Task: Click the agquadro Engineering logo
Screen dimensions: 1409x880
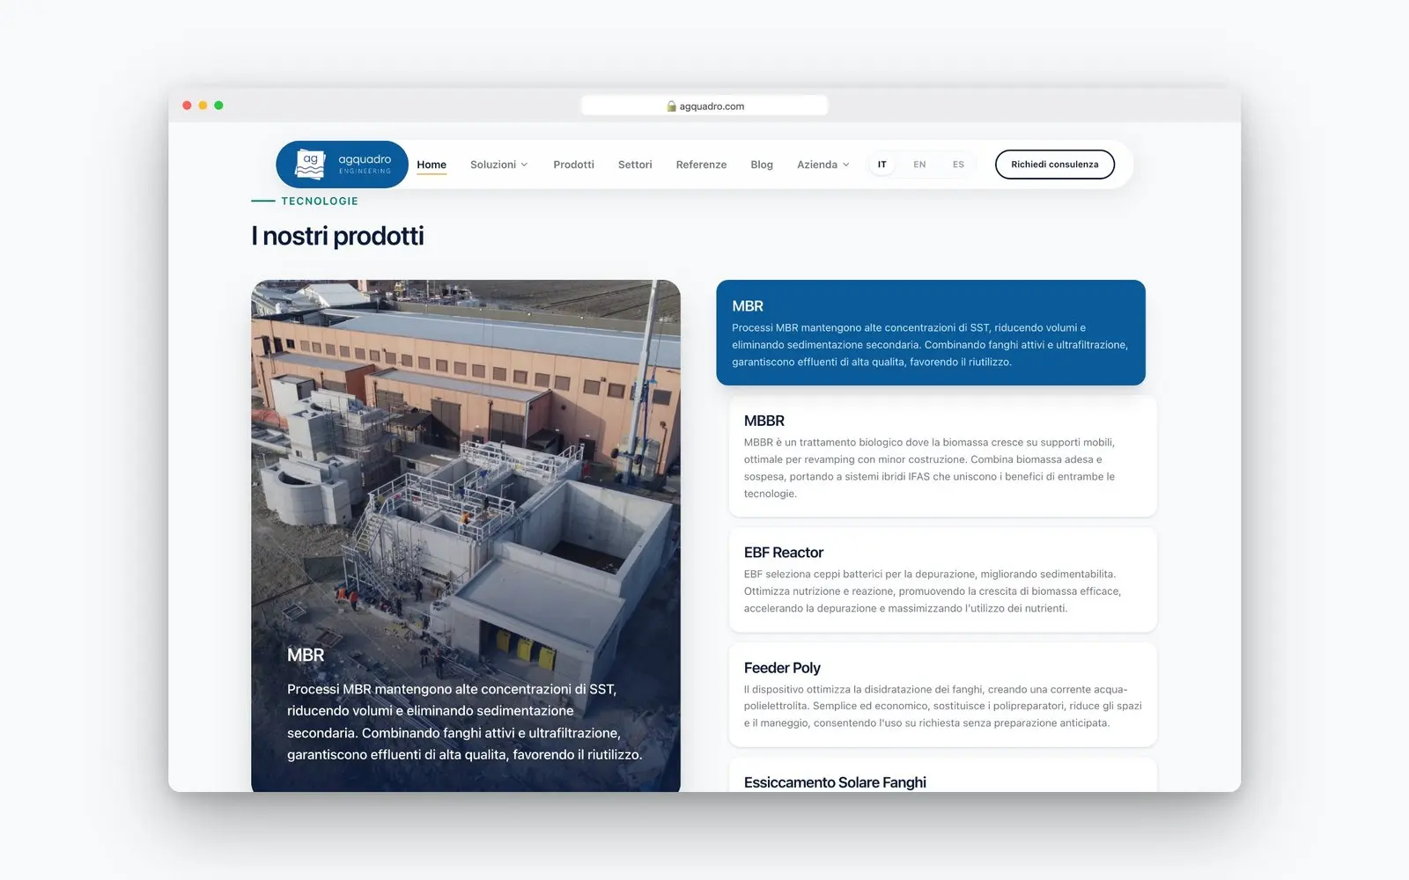Action: 343,165
